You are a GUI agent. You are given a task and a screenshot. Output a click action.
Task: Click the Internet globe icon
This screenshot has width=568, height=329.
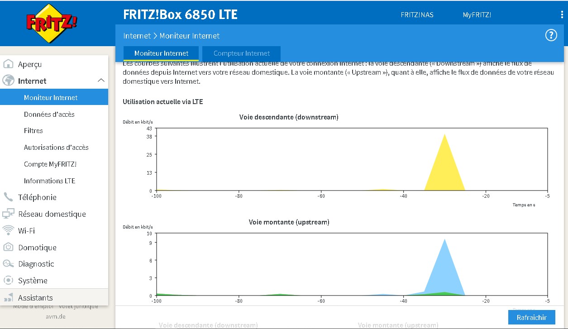pyautogui.click(x=8, y=81)
